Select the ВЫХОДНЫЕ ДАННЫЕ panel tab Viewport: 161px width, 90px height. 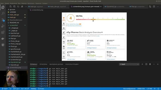[x=56, y=64]
